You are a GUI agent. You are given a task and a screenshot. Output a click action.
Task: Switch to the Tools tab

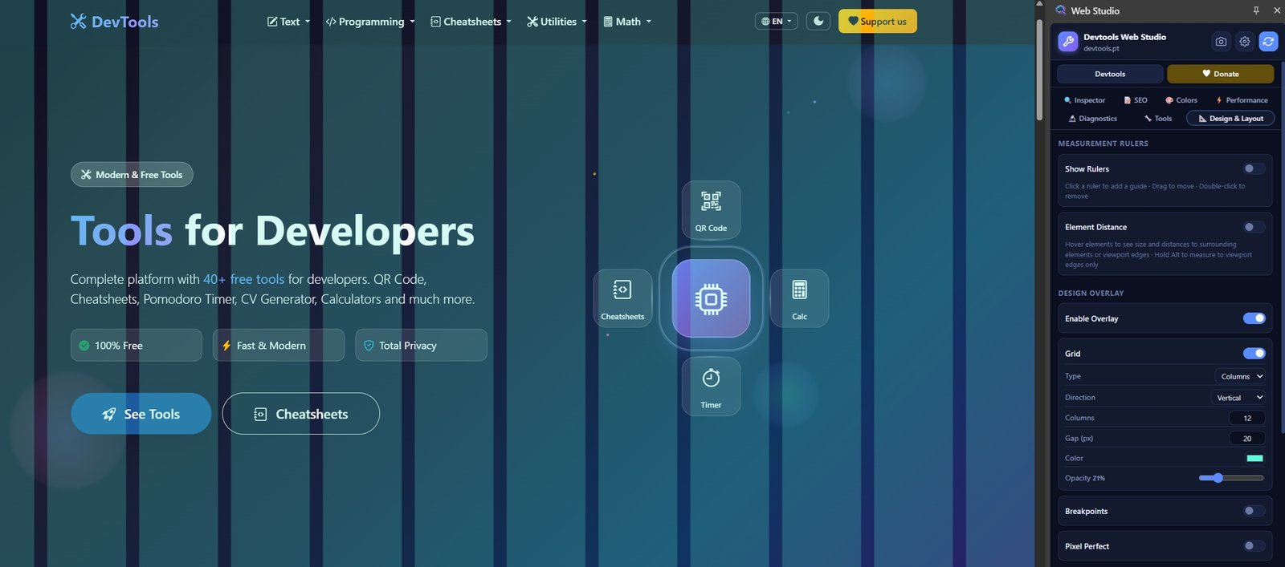[1158, 119]
